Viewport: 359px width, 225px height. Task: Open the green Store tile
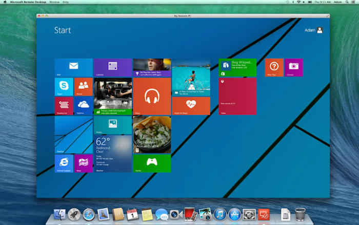click(237, 67)
